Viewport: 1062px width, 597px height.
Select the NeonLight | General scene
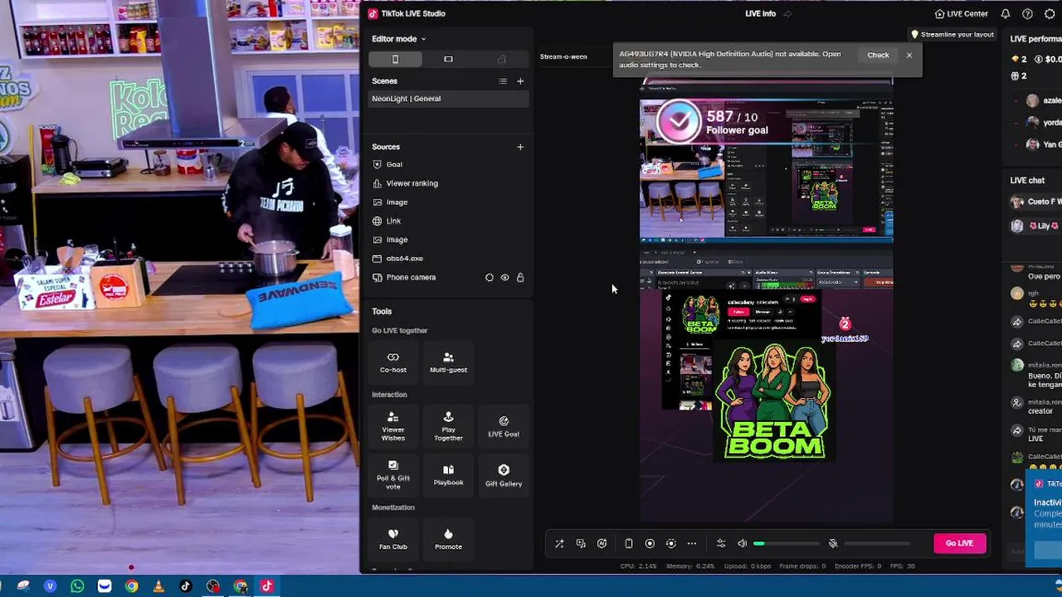[448, 99]
